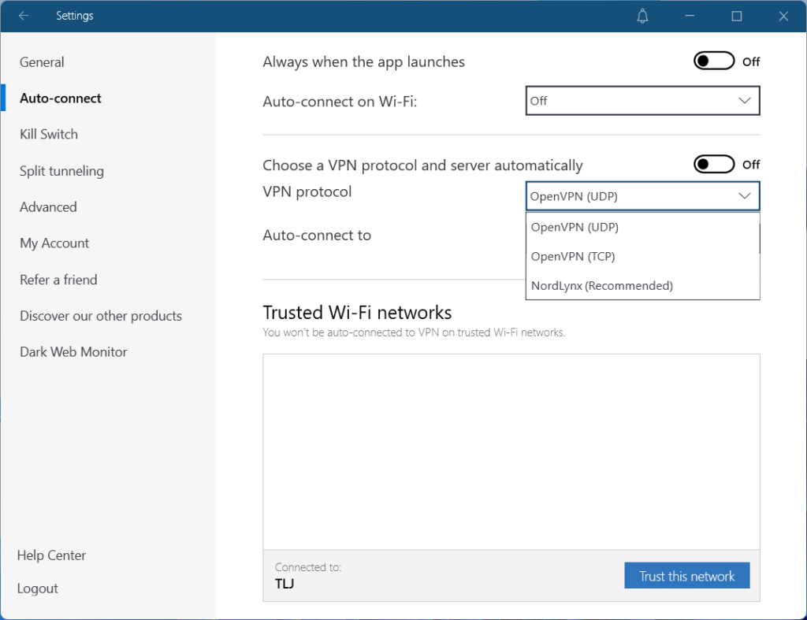Go to Kill Switch settings
Viewport: 807px width, 620px height.
pyautogui.click(x=49, y=135)
